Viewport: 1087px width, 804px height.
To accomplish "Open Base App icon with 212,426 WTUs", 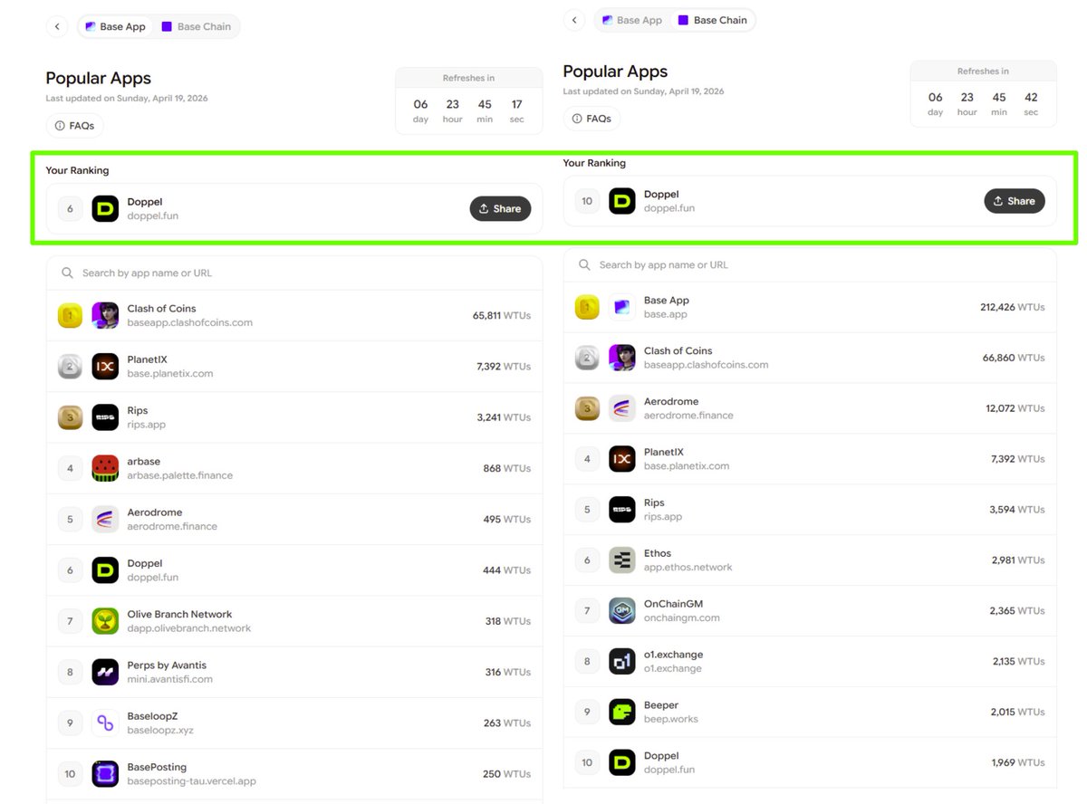I will tap(622, 308).
